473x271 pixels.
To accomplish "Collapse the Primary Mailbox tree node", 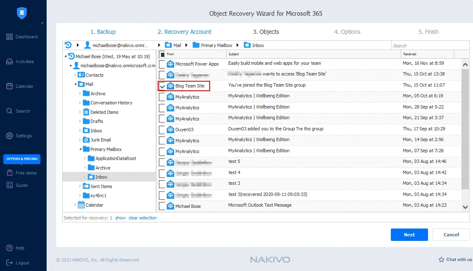I will (x=80, y=149).
